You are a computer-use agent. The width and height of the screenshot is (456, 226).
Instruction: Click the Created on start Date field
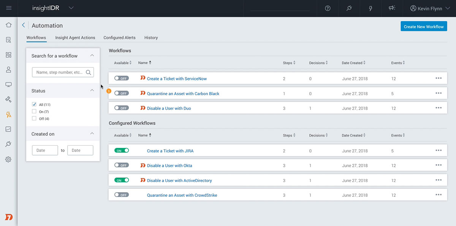pos(45,150)
